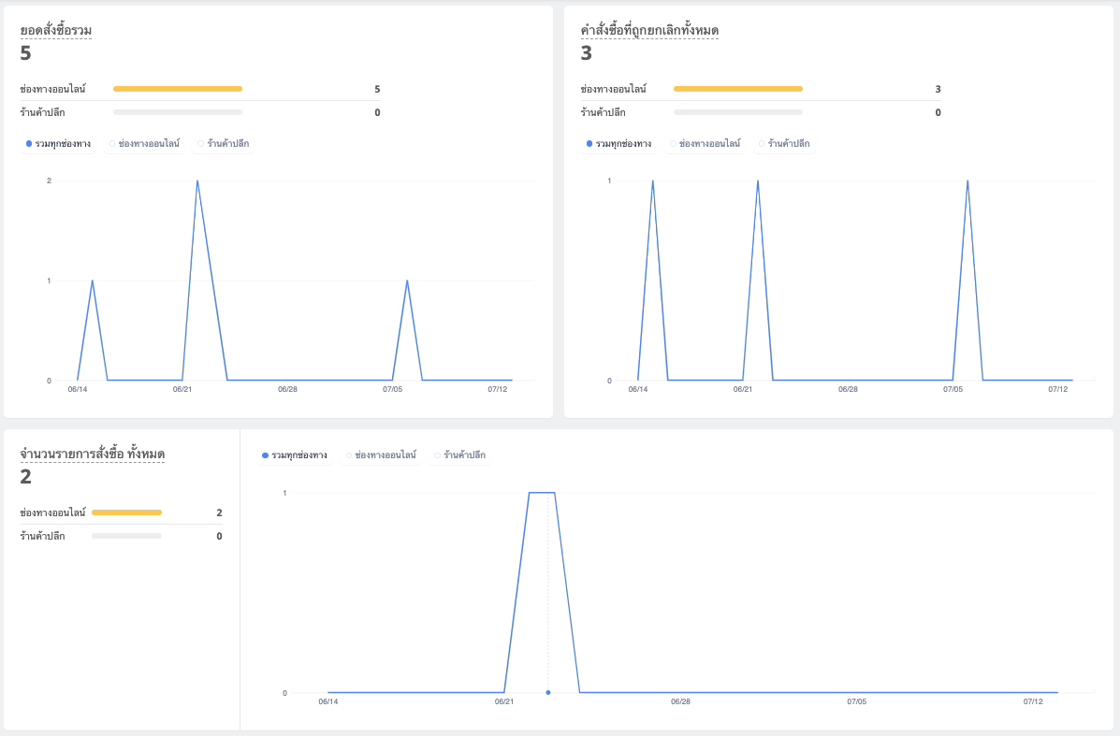The height and width of the screenshot is (736, 1120).
Task: Click 07/12 axis label in cancelled orders chart
Action: click(x=1058, y=389)
